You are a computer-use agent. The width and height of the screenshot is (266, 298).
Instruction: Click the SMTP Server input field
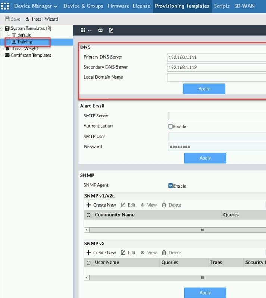[x=217, y=116]
